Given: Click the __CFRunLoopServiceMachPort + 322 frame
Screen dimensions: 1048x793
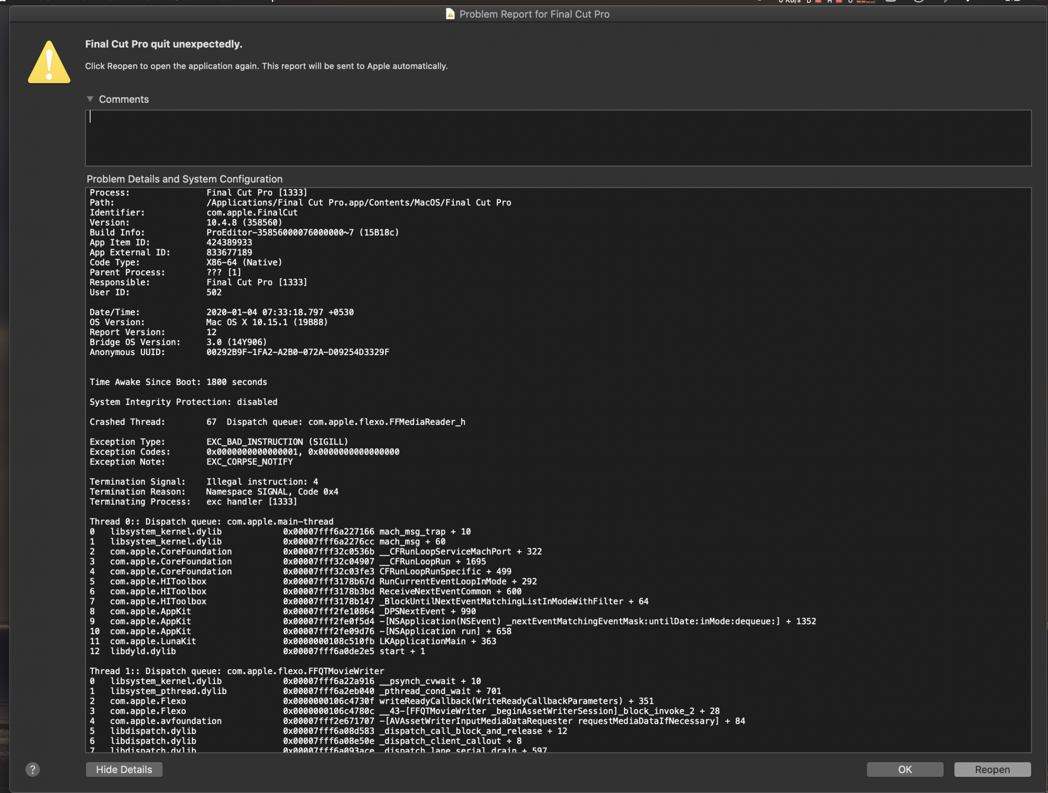Looking at the screenshot, I should (316, 552).
